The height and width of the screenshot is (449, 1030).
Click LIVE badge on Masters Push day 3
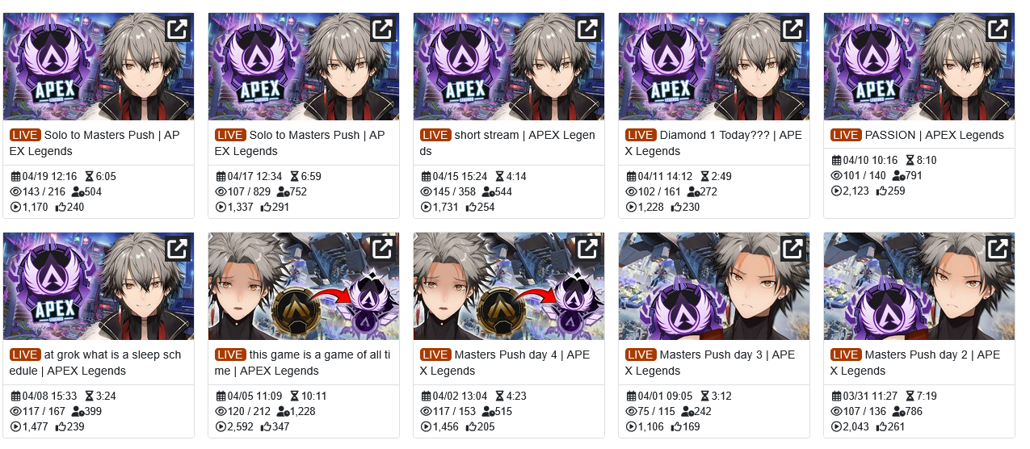641,355
